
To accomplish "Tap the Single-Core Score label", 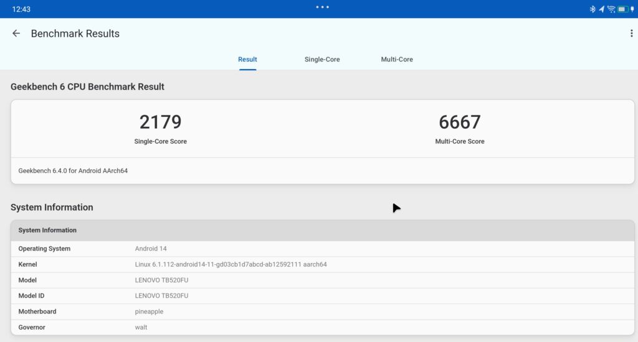I will point(160,141).
